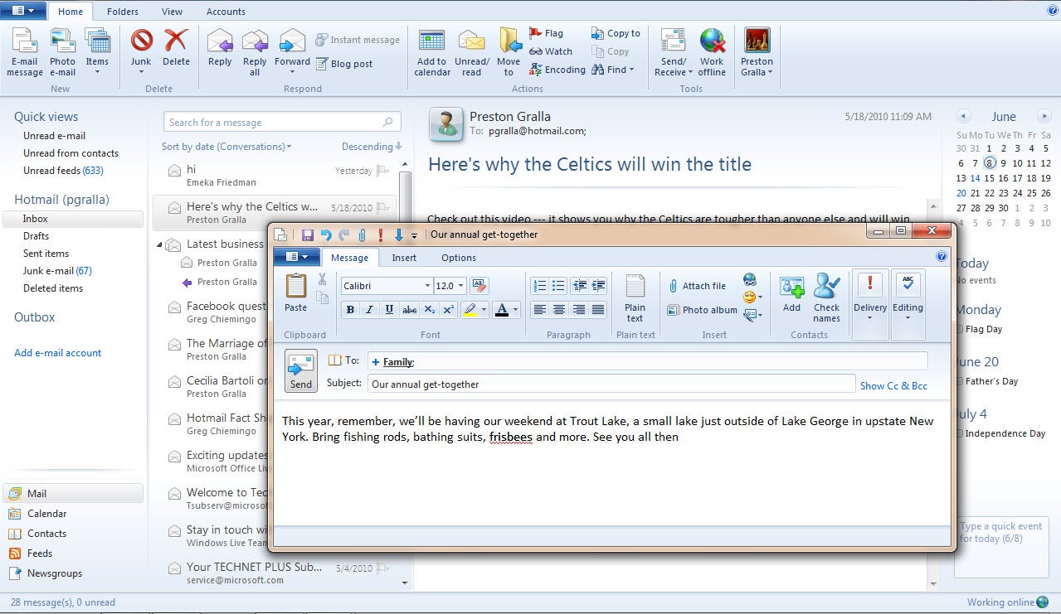The height and width of the screenshot is (614, 1061).
Task: Open help in compose window
Action: (942, 257)
